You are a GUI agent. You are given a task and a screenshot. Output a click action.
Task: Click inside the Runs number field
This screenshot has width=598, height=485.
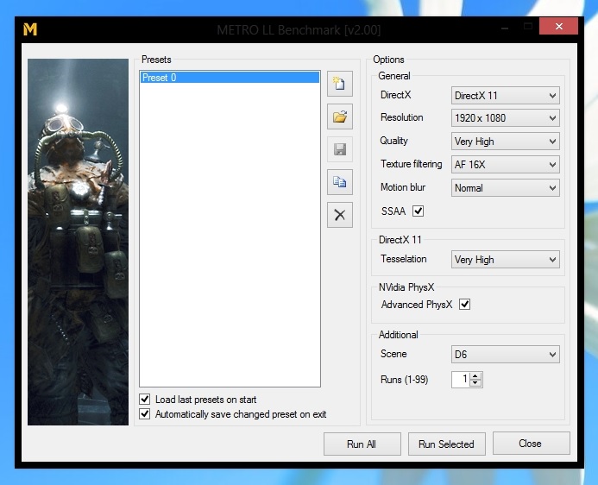461,380
